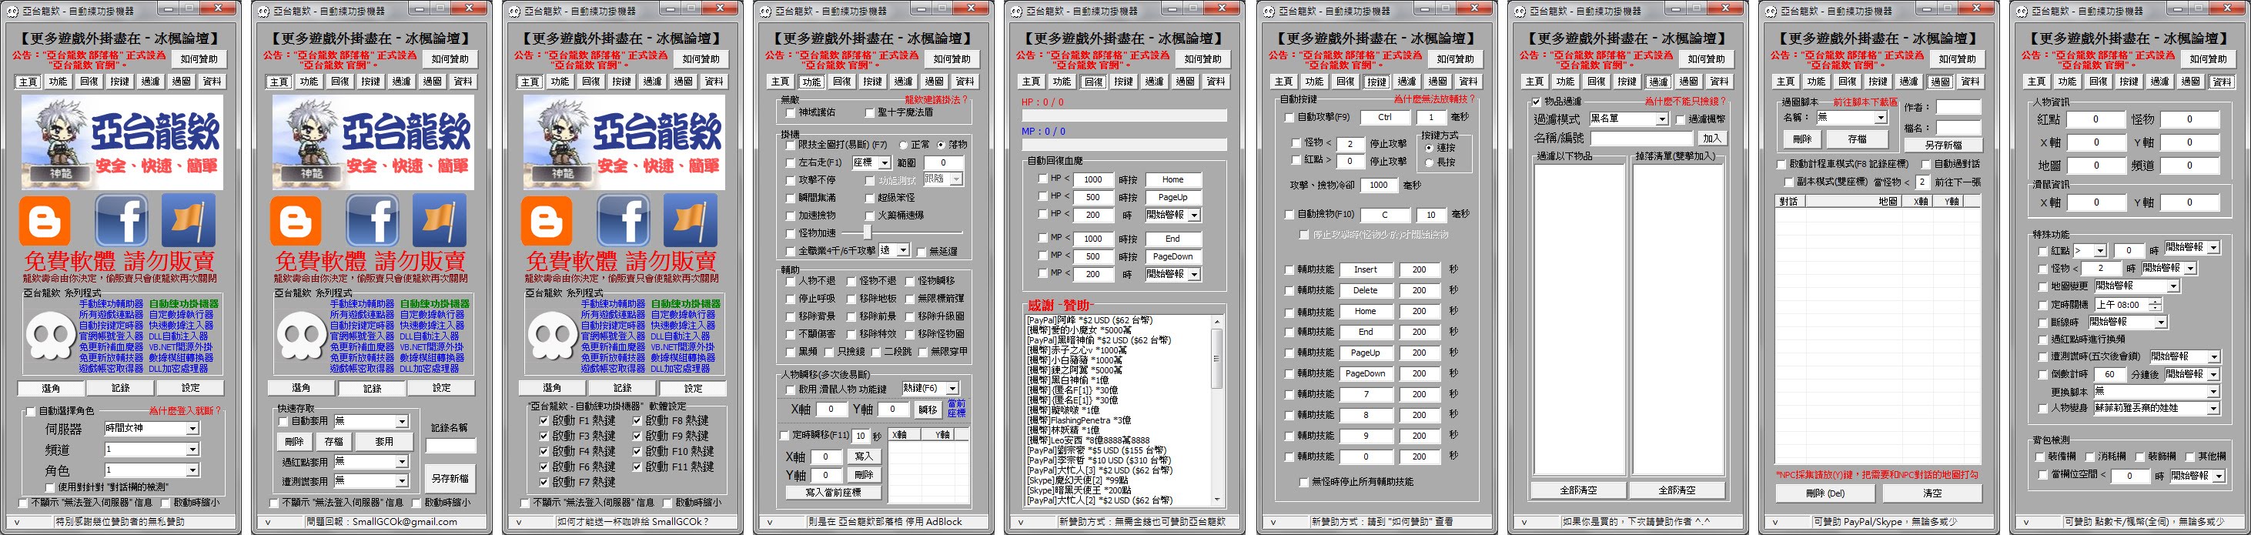Switch to the 設定 tab in the hotkey window

tap(693, 388)
